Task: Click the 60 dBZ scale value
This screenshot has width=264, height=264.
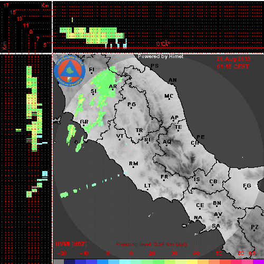Action: click(x=241, y=253)
